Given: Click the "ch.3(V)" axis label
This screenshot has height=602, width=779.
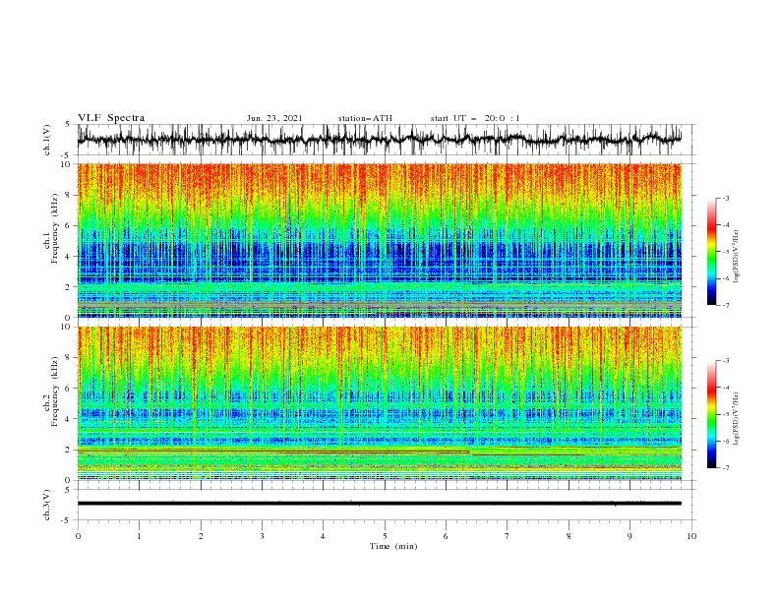Looking at the screenshot, I should tap(47, 505).
